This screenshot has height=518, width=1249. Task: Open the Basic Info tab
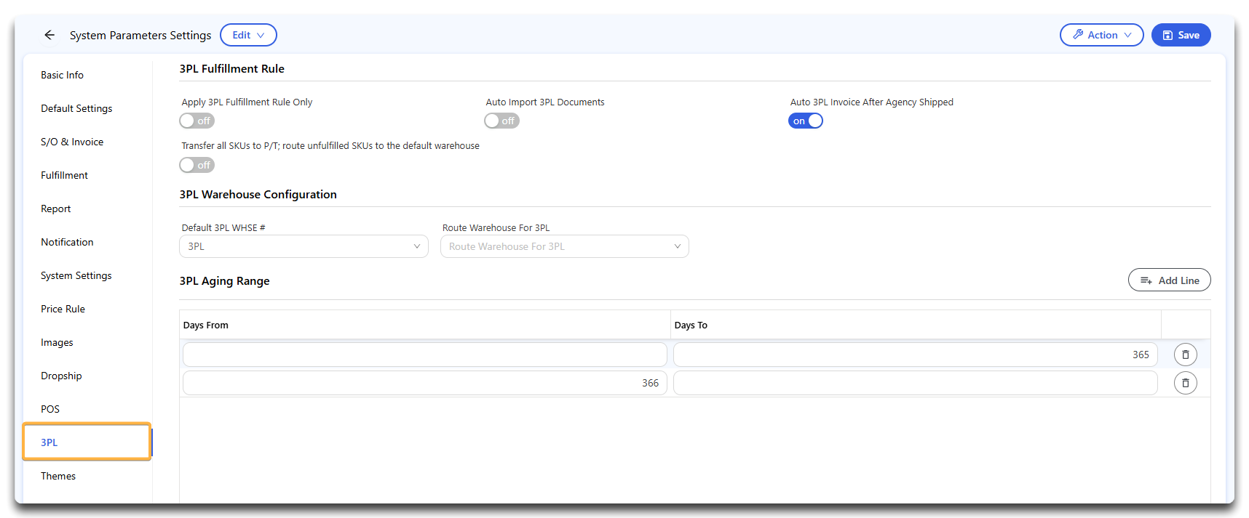(x=62, y=75)
